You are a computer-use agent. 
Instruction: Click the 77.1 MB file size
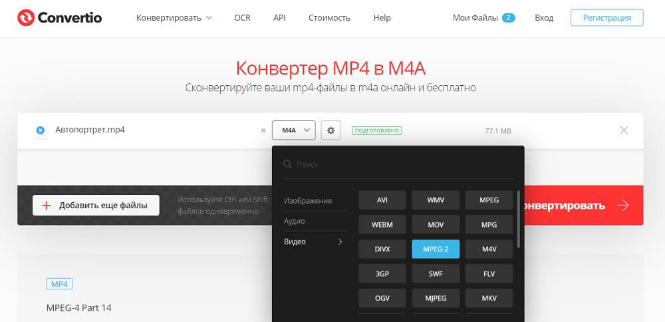coord(498,131)
